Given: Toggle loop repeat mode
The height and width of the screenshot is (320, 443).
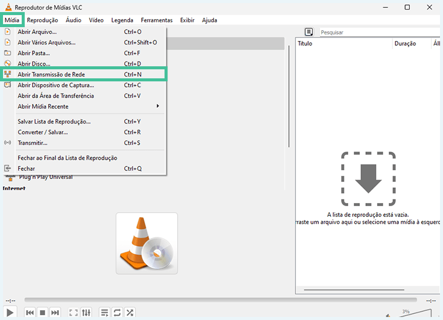Looking at the screenshot, I should 117,312.
